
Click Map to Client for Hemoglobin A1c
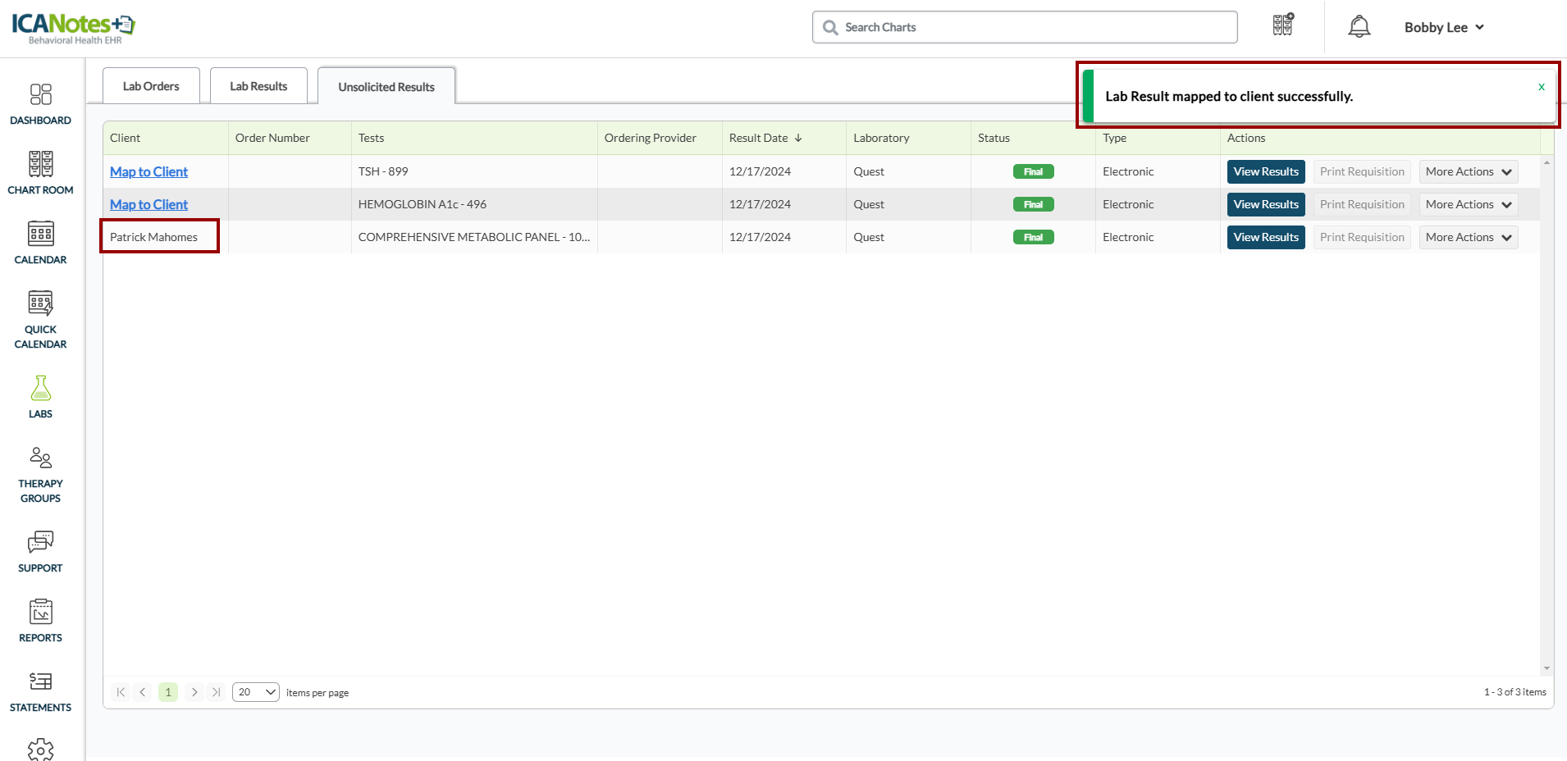pyautogui.click(x=148, y=204)
